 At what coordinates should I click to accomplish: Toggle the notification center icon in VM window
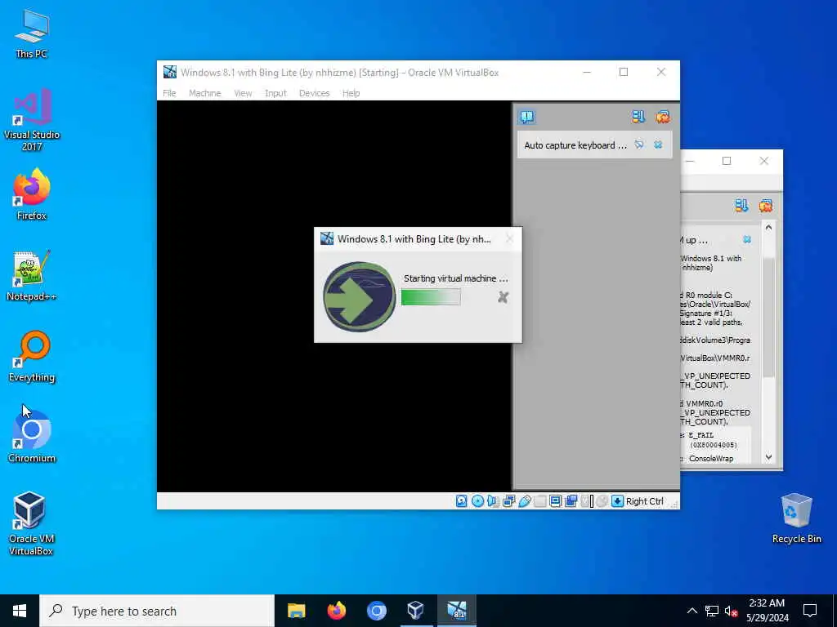click(x=527, y=117)
